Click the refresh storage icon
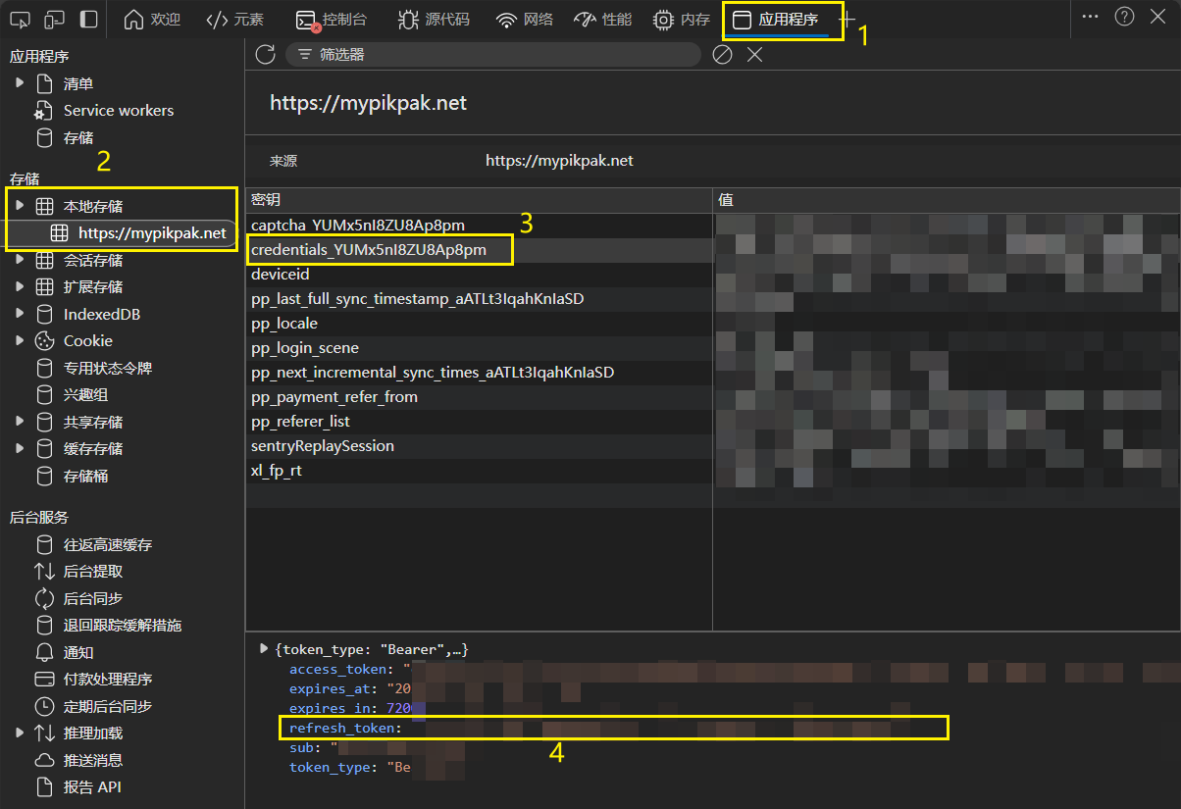This screenshot has height=809, width=1181. (265, 54)
